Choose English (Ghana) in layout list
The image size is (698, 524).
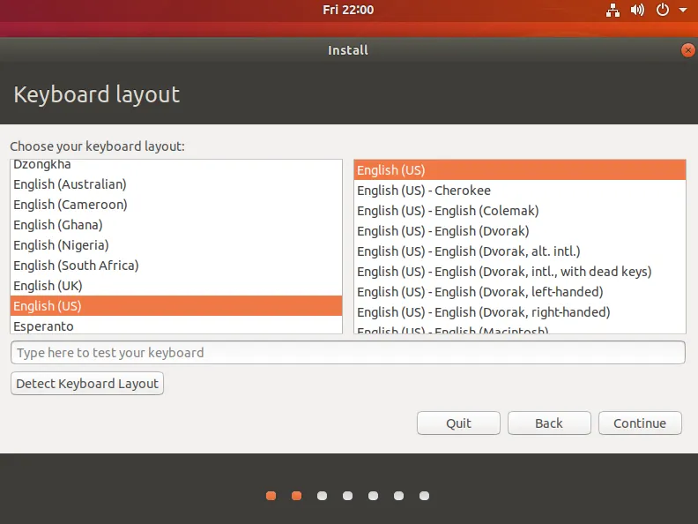pos(176,225)
